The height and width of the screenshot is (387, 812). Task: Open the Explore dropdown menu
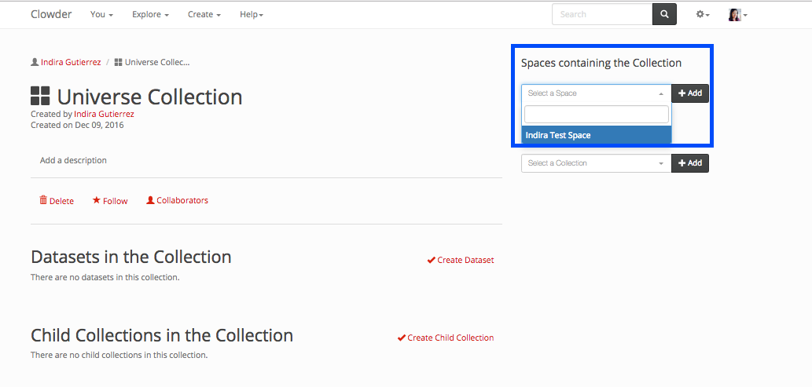[150, 15]
